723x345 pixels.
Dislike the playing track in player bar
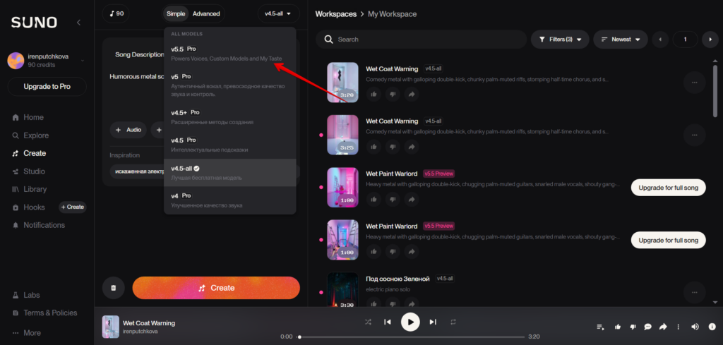(x=633, y=327)
